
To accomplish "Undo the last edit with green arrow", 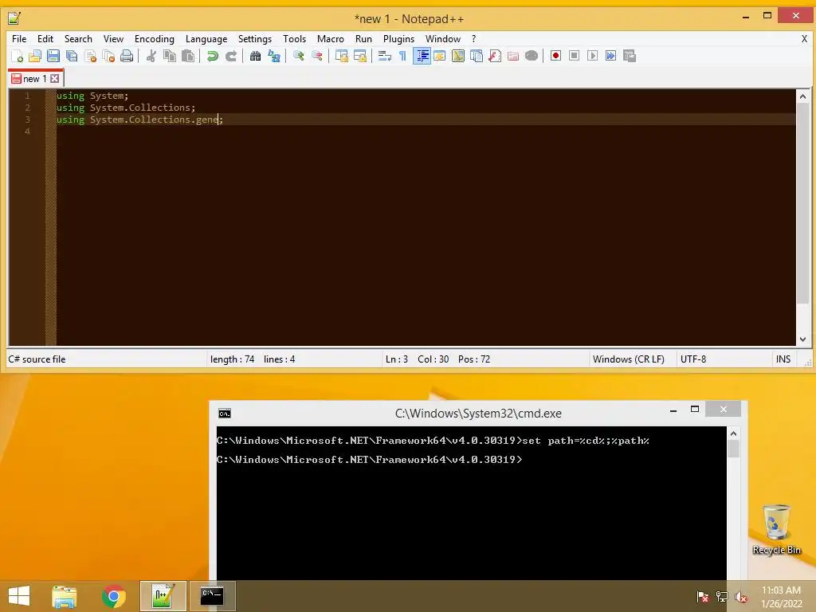I will click(212, 57).
